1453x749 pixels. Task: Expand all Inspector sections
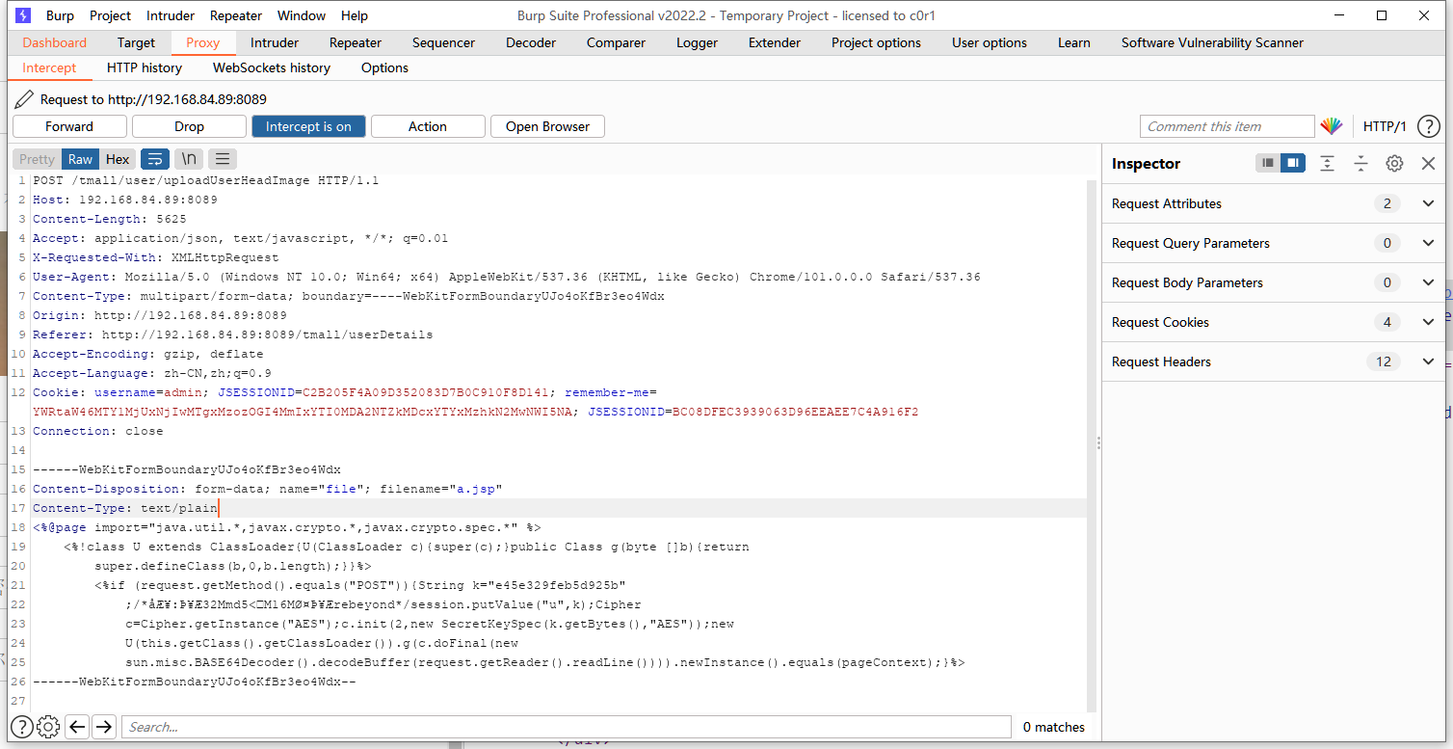click(1327, 164)
